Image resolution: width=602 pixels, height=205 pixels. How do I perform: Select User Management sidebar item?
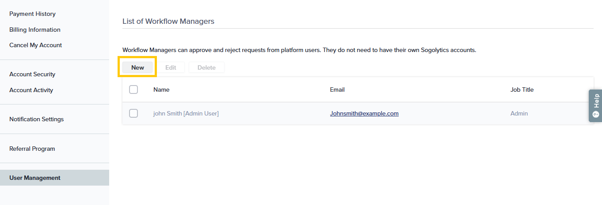35,178
